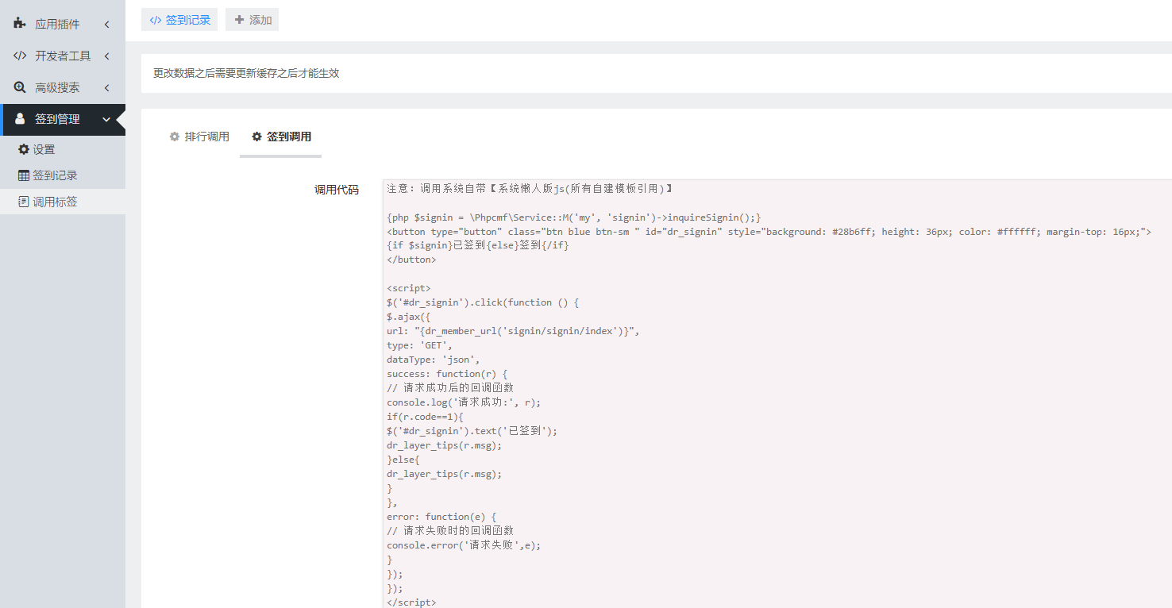Open the 开发者工具 sidebar menu
The height and width of the screenshot is (608, 1172).
(x=63, y=56)
